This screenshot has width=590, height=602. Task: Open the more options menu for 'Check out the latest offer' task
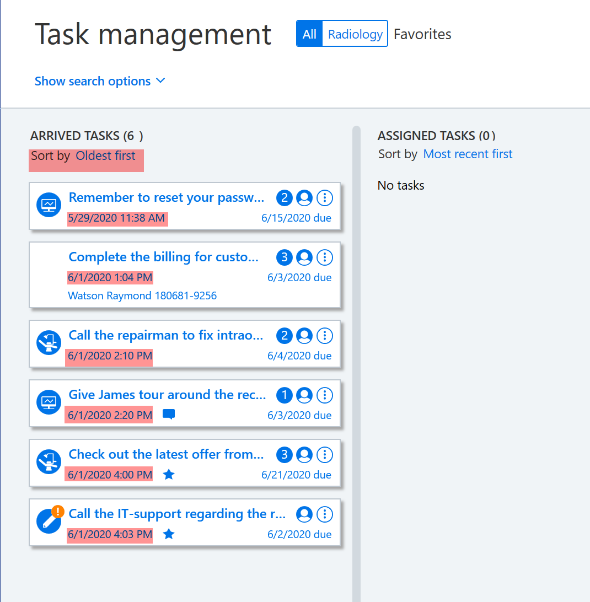coord(325,455)
